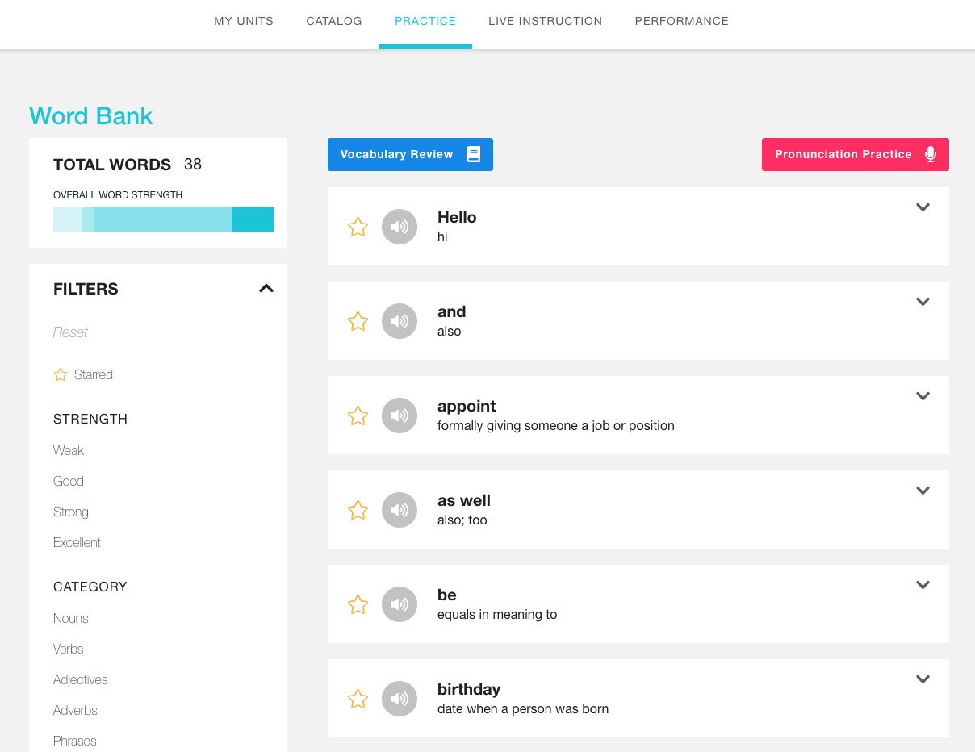Filter category by Phrases
975x752 pixels.
pos(75,741)
